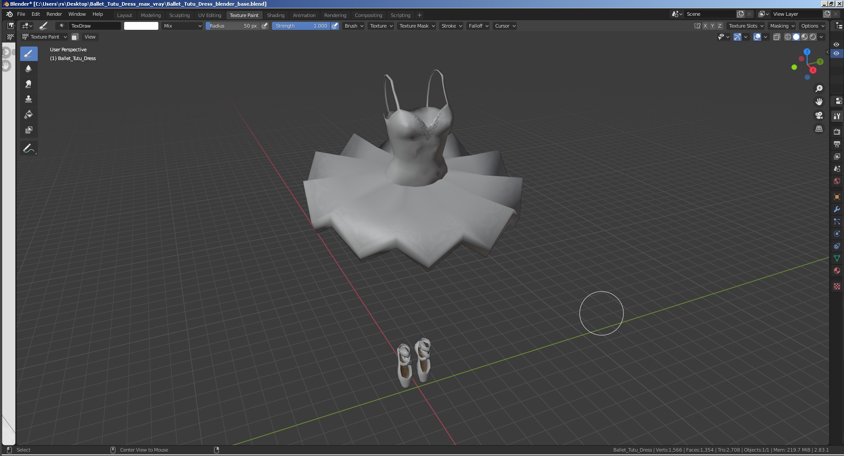844x456 pixels.
Task: Click the viewport zoom magnifier icon
Action: tap(819, 89)
